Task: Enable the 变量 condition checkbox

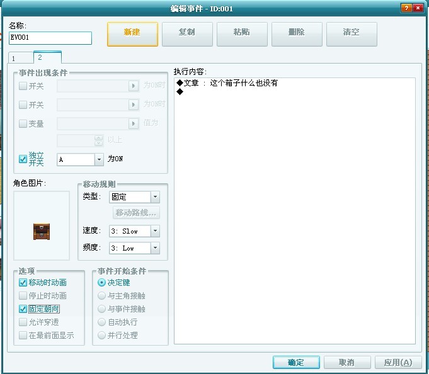Action: pyautogui.click(x=23, y=123)
